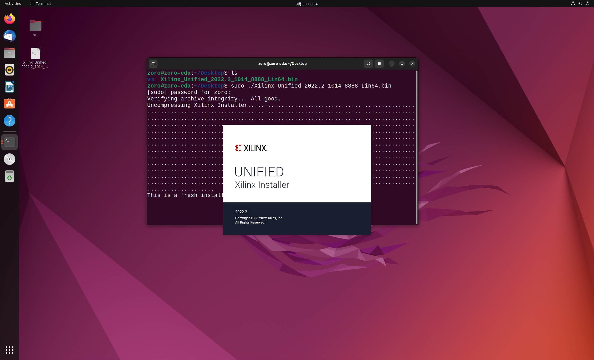Open a new terminal tab button
594x360 pixels.
153,64
